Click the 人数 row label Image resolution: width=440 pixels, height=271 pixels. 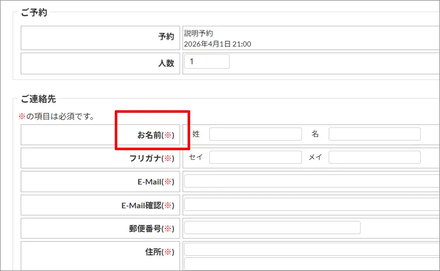pos(166,63)
